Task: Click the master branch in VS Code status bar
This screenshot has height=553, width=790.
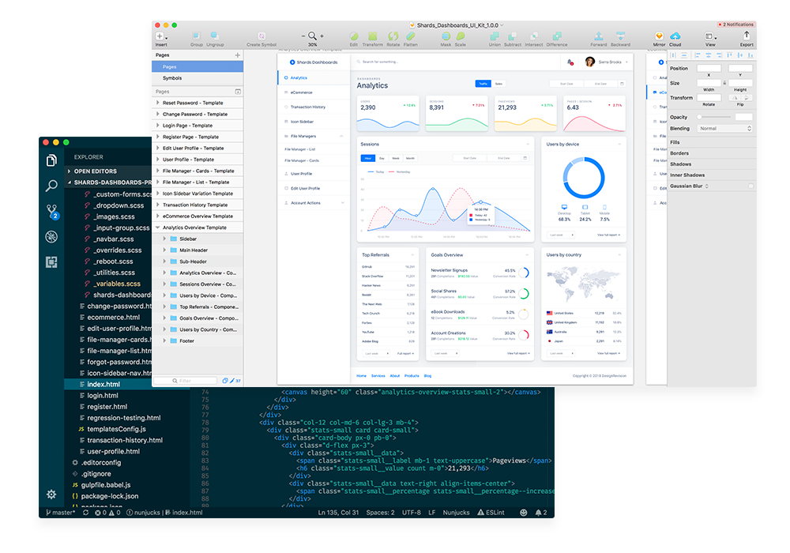Action: pos(61,513)
